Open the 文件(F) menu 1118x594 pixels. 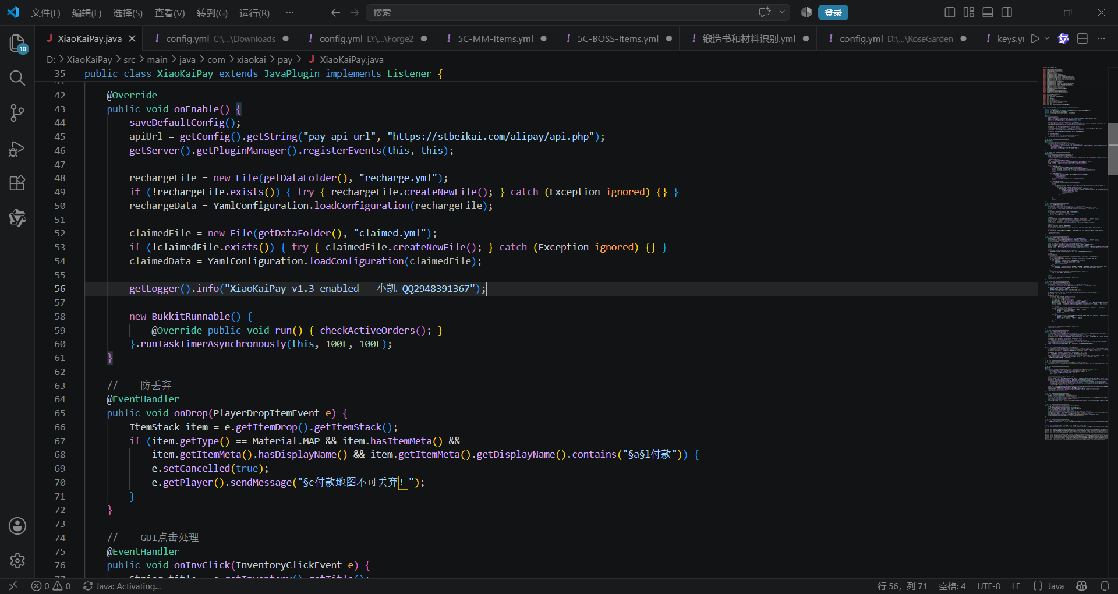45,13
